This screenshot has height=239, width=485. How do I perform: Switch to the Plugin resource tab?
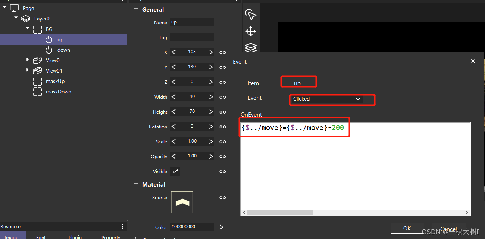pos(75,236)
